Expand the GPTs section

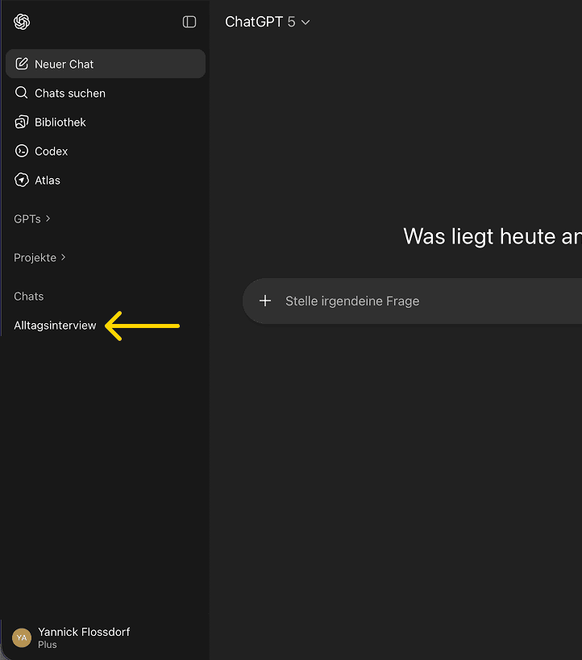pos(32,218)
